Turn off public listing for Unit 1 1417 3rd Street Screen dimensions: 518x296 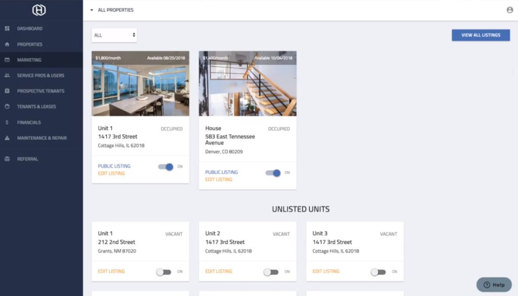click(166, 166)
